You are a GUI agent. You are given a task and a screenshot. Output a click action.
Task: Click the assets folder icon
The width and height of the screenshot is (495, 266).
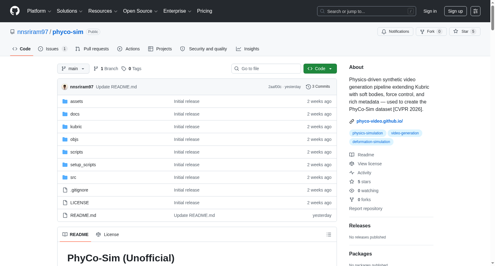(x=65, y=101)
